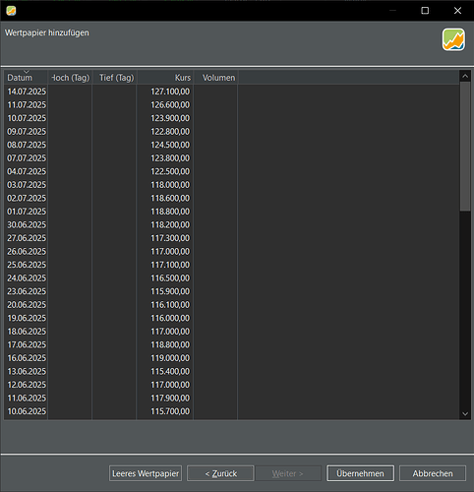Screen dimensions: 474x492
Task: Sort by the Volumen column header
Action: 215,78
